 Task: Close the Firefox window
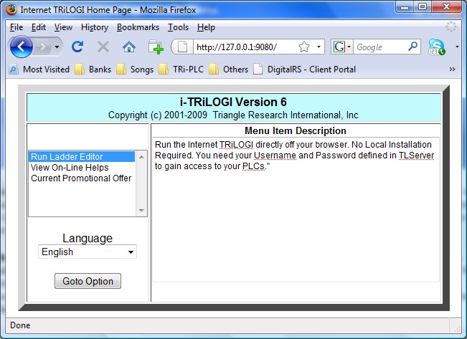pos(446,7)
